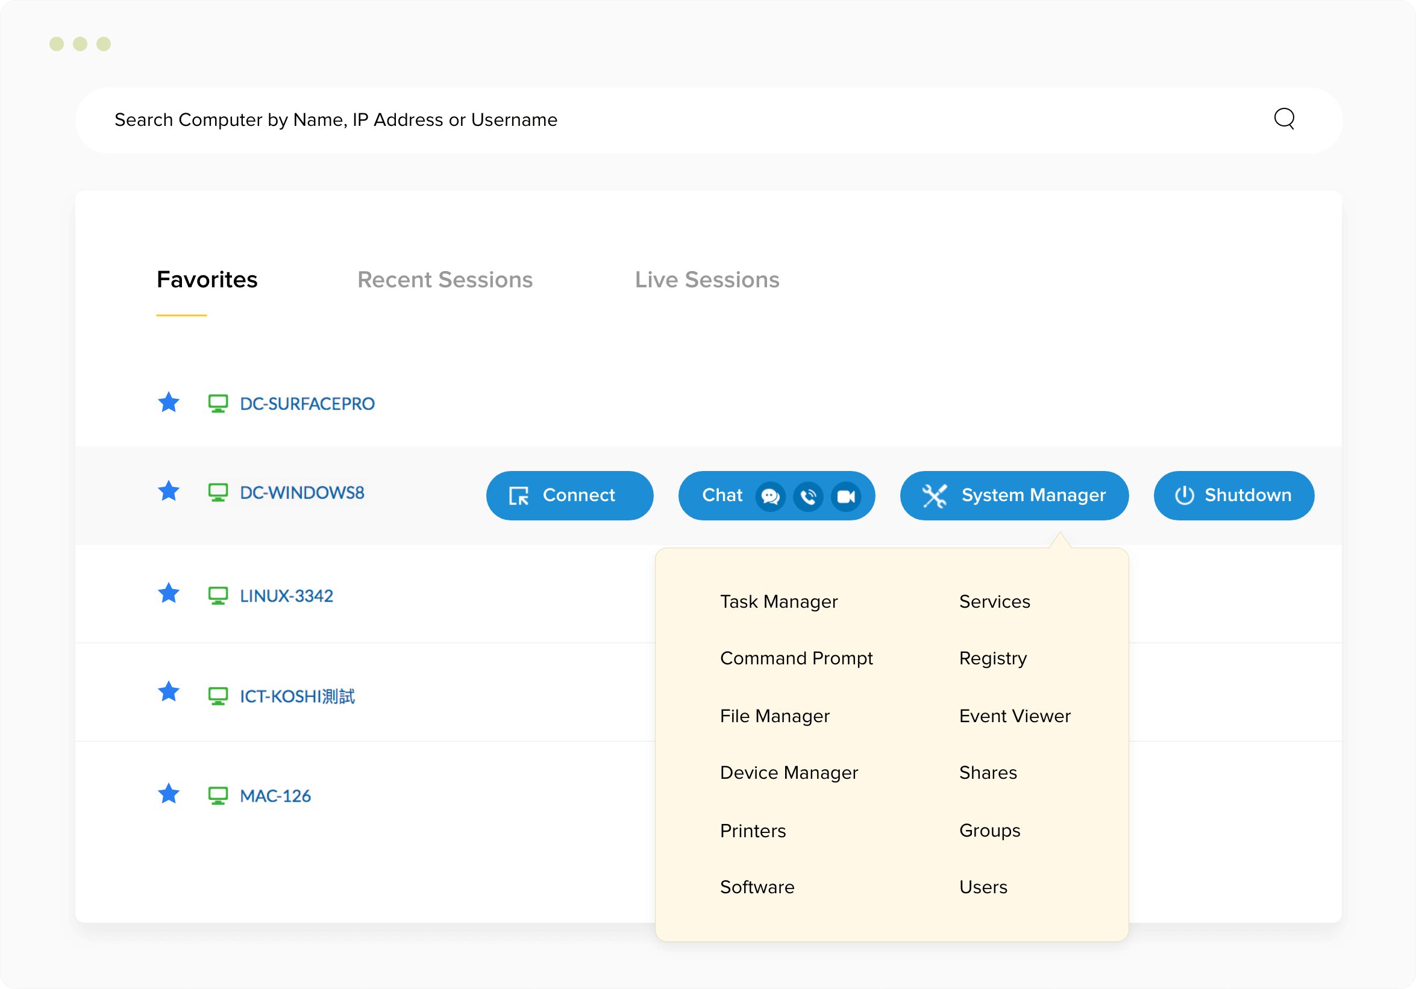Click the Shutdown power icon
The height and width of the screenshot is (989, 1416).
pyautogui.click(x=1184, y=495)
